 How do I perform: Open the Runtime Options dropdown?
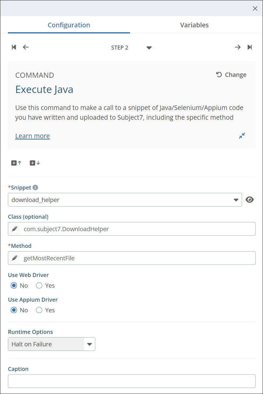(89, 344)
